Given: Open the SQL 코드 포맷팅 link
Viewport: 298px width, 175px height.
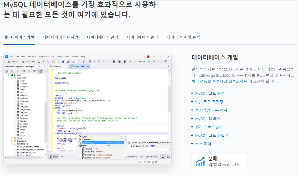Looking at the screenshot, I should pos(209,102).
